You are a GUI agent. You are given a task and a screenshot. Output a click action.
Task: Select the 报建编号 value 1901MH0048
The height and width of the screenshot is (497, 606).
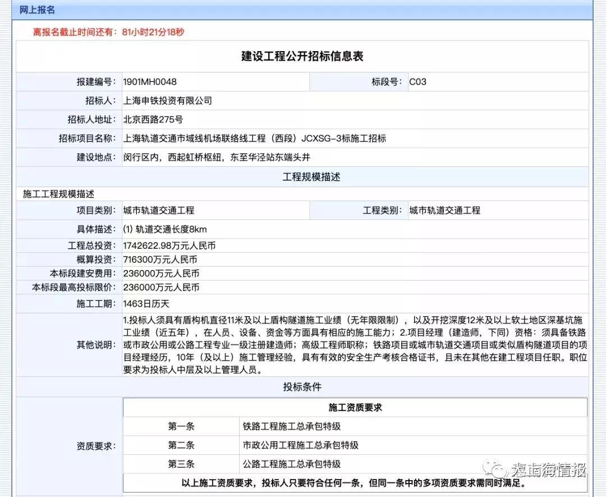click(150, 81)
